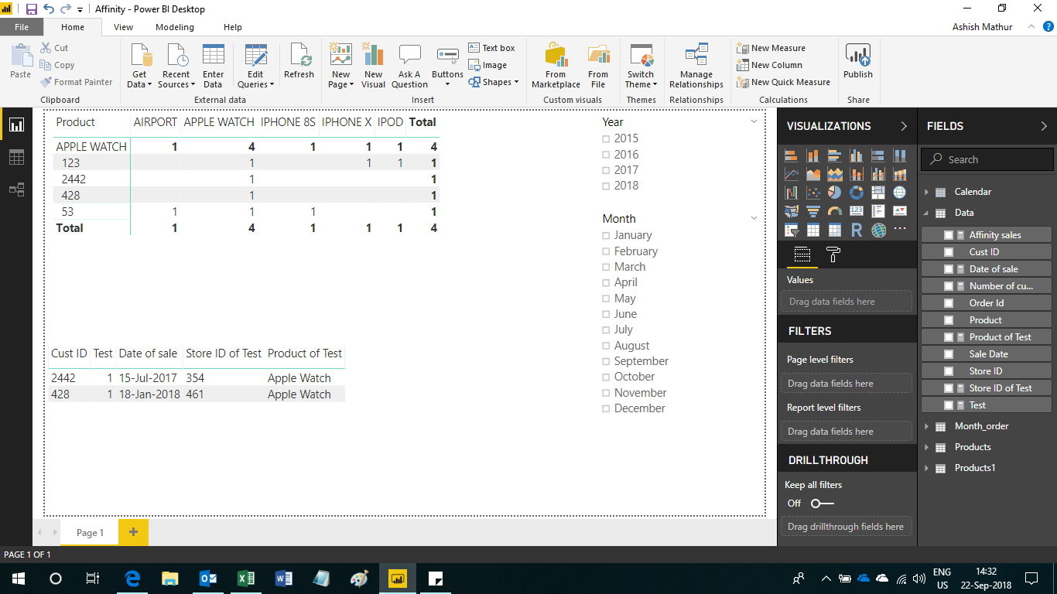Insert the R script visual
Screen dimensions: 1057x594
(857, 230)
